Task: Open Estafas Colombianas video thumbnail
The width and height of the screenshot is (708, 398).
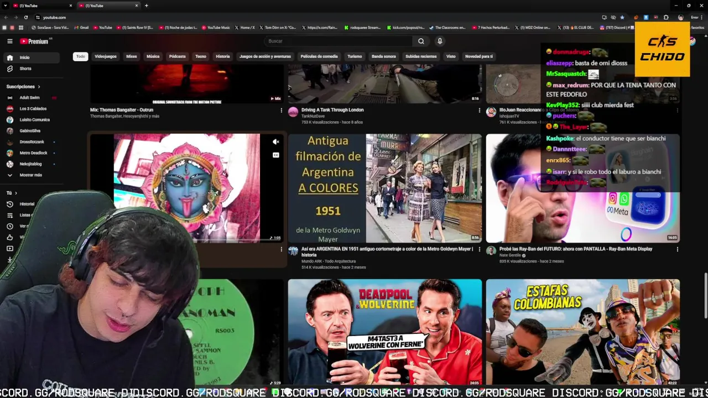Action: (583, 332)
